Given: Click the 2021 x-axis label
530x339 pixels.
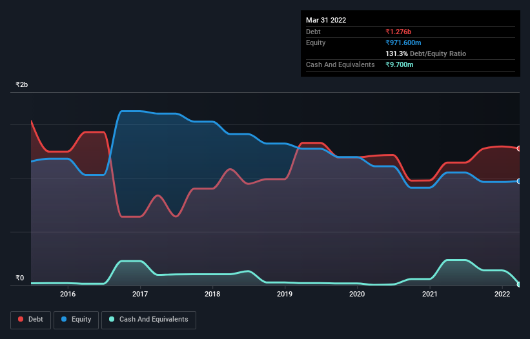Looking at the screenshot, I should (429, 294).
